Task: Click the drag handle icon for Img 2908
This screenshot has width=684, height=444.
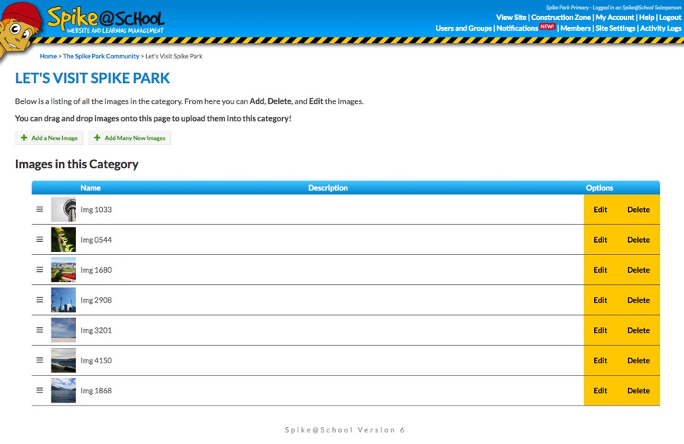Action: tap(40, 300)
